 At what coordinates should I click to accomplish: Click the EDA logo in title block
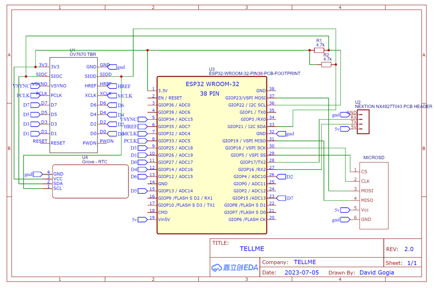pos(235,268)
